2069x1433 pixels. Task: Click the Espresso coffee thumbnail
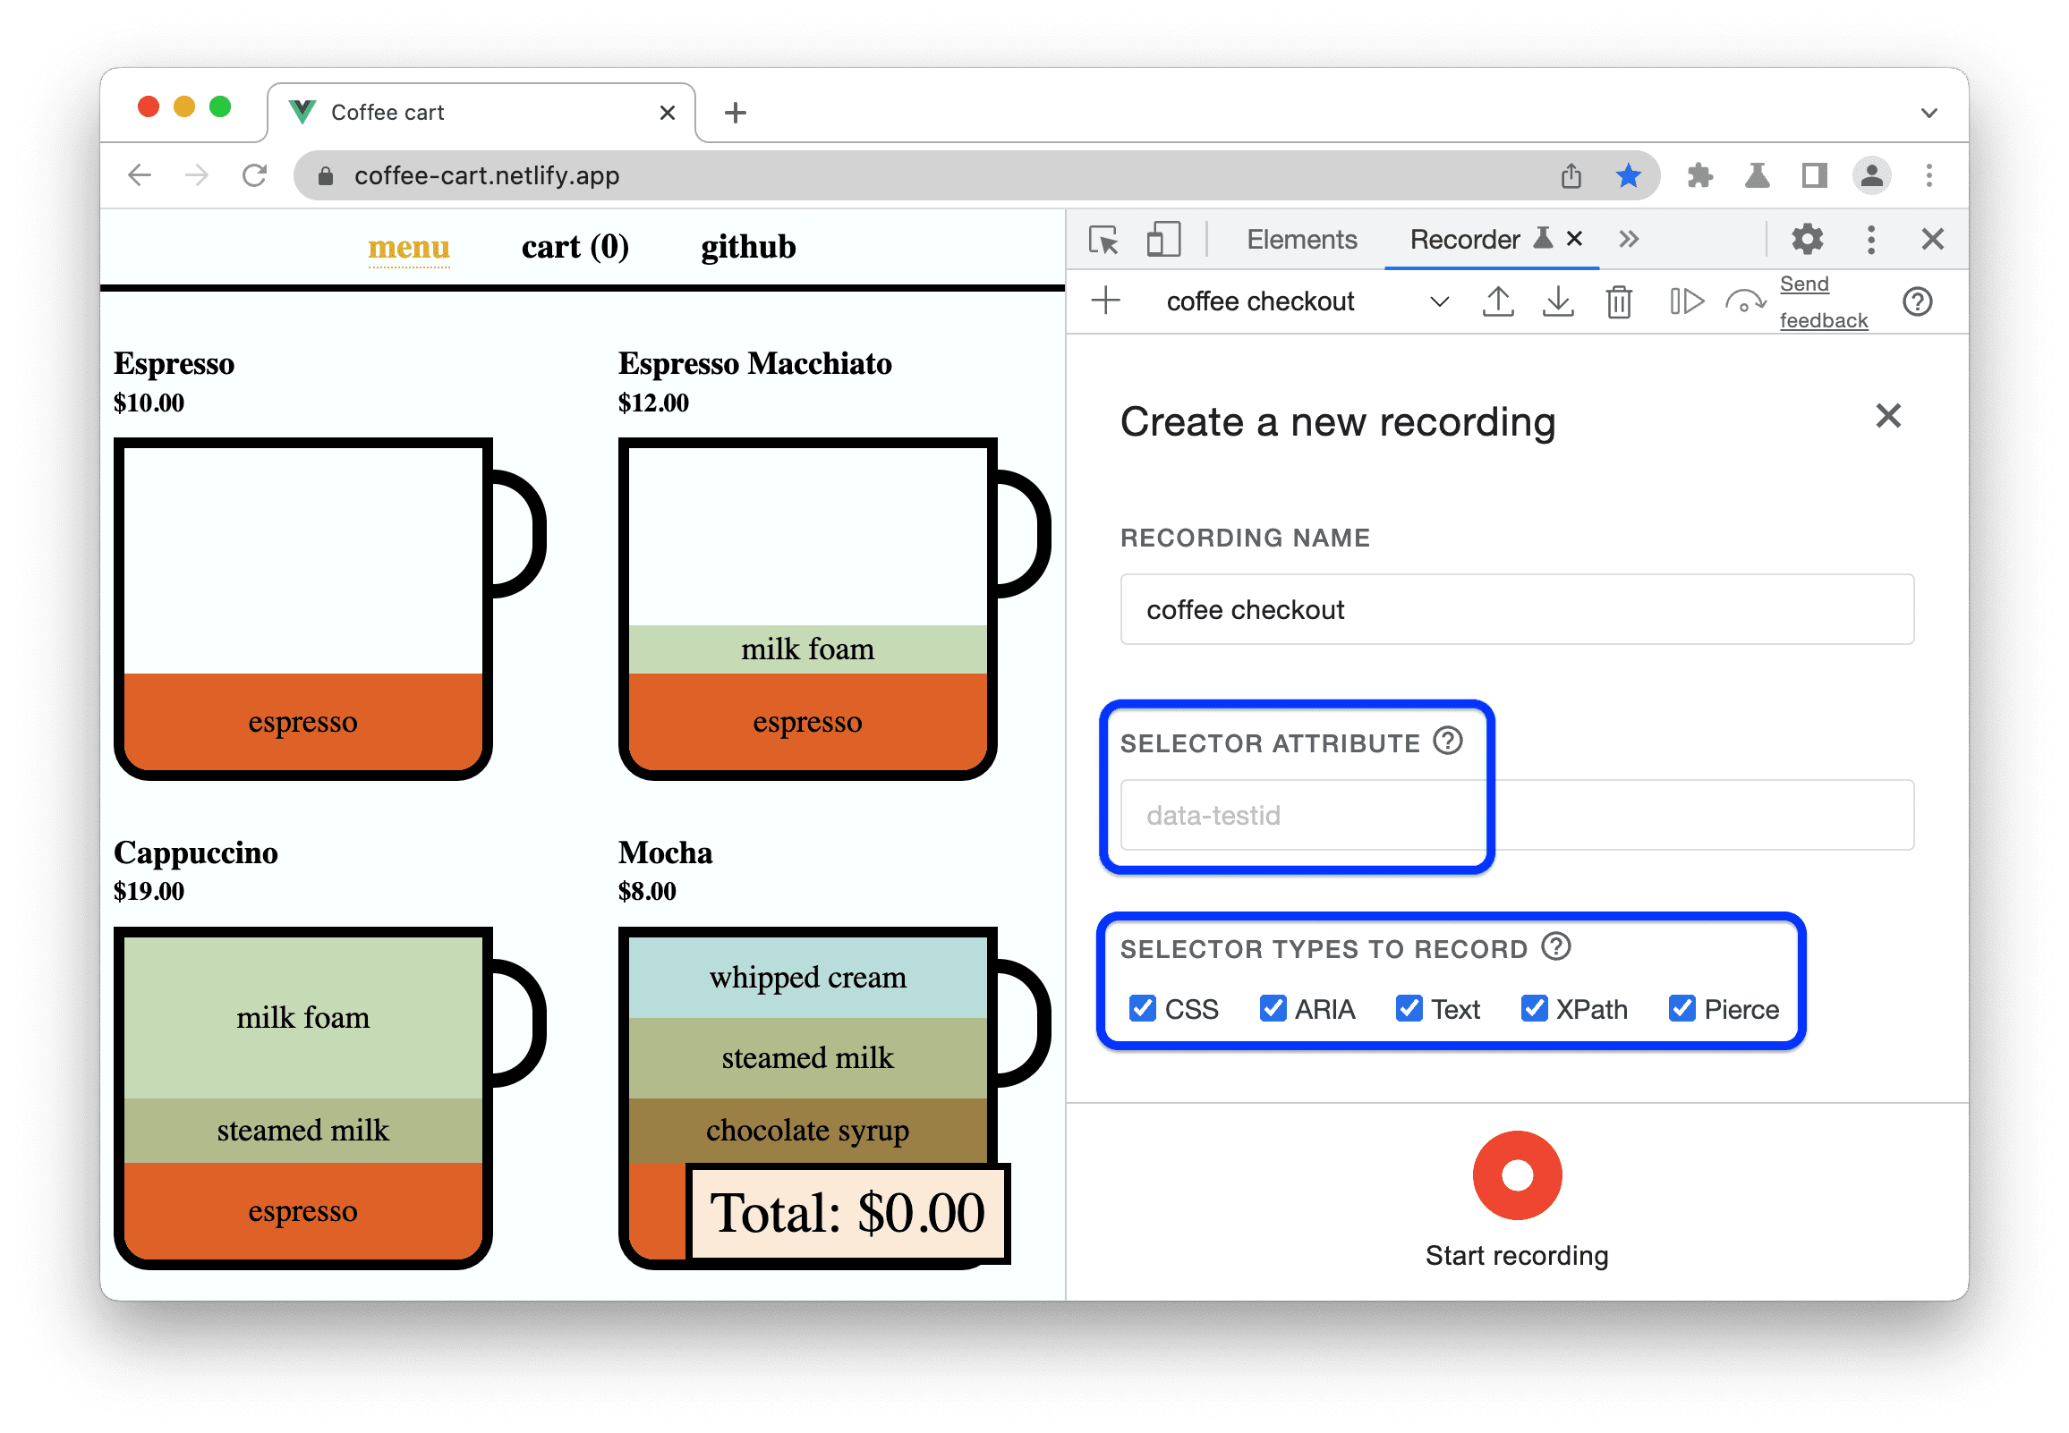coord(307,613)
